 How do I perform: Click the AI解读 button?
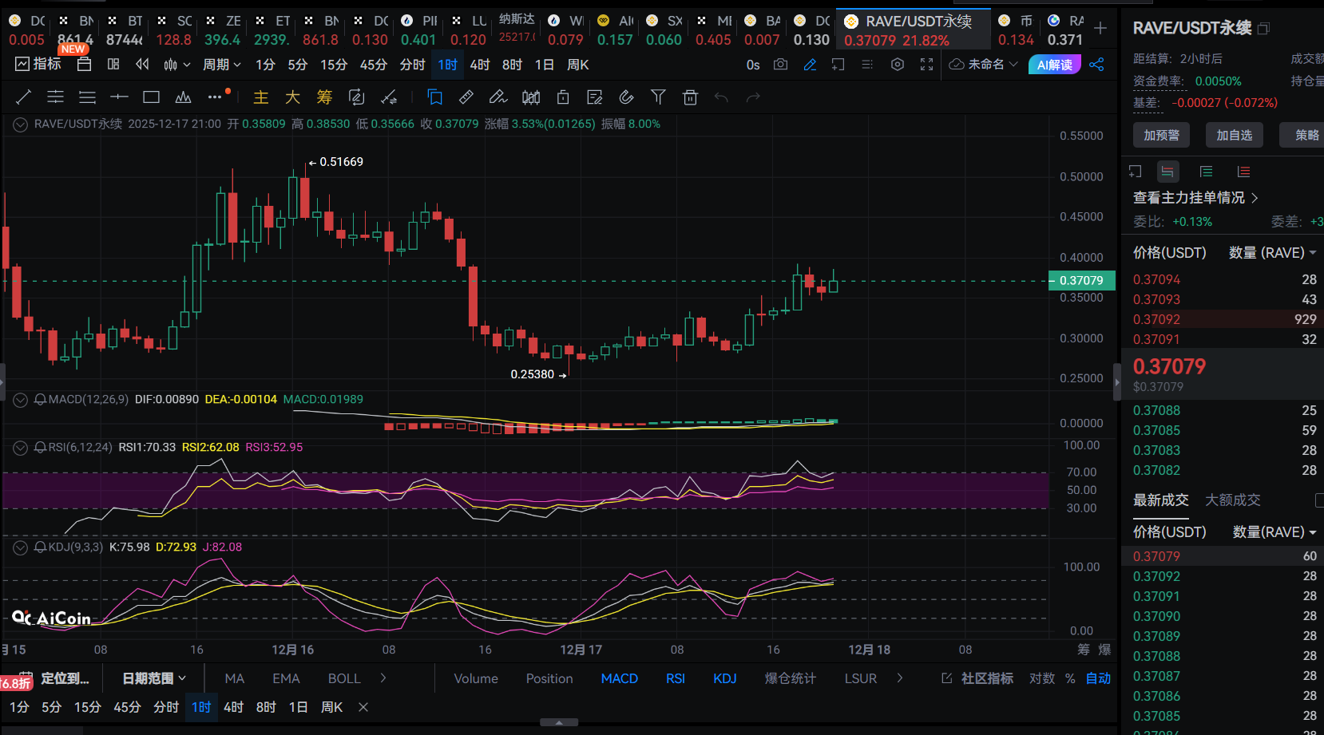[1054, 65]
